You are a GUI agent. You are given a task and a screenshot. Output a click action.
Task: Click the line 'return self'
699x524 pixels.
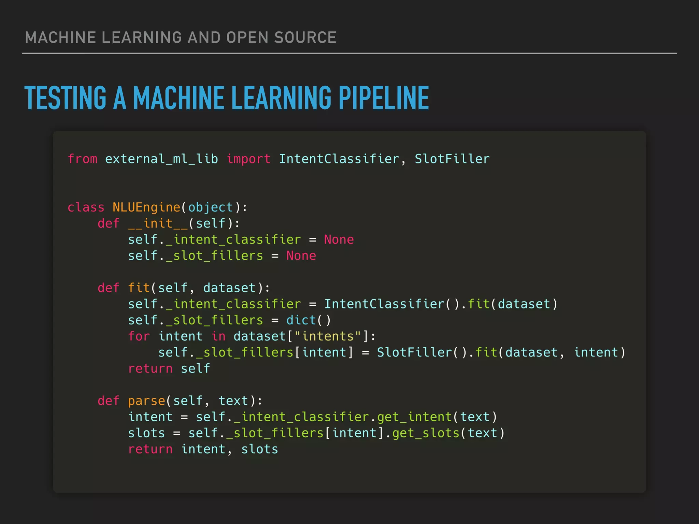(x=169, y=368)
